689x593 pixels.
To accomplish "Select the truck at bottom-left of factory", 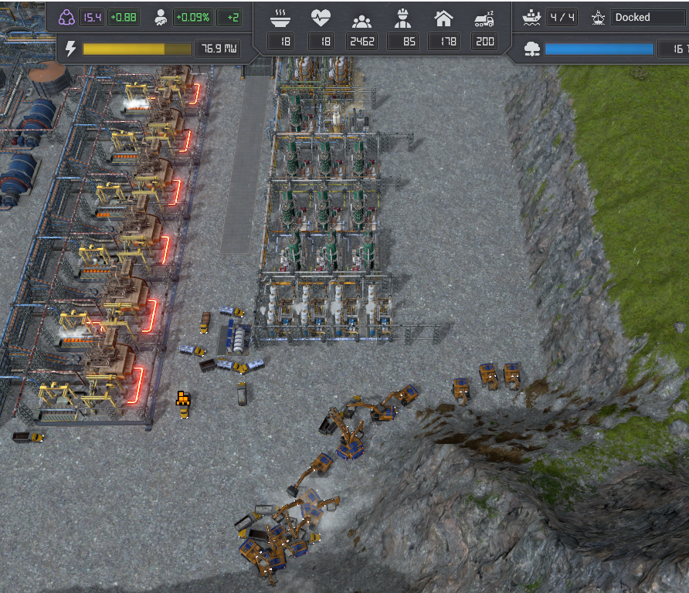I will click(28, 436).
